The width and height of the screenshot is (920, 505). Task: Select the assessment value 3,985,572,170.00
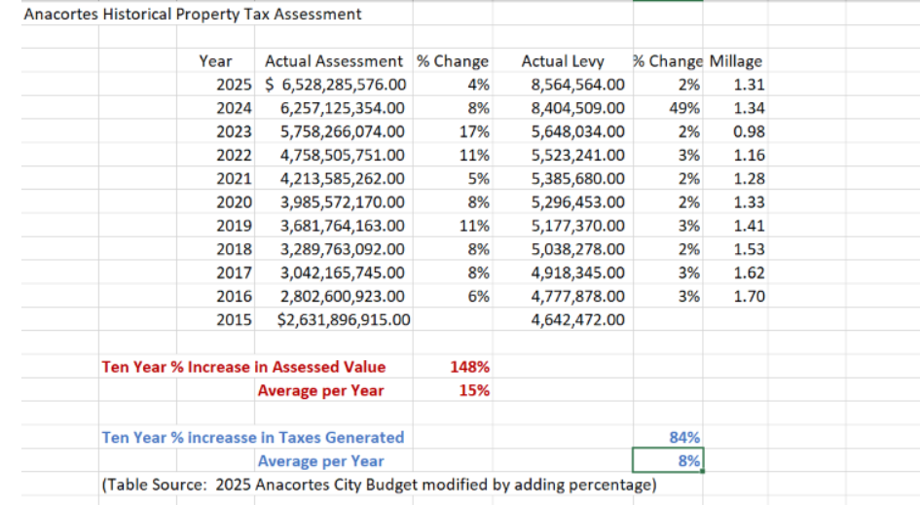pyautogui.click(x=342, y=201)
